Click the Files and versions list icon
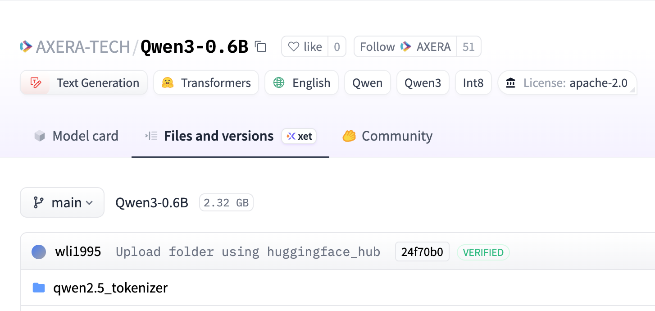The image size is (655, 311). [151, 136]
